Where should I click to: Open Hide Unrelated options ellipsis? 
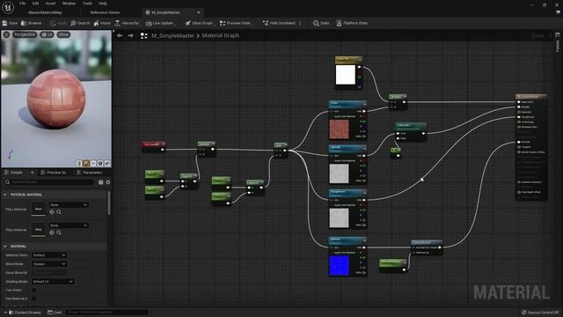click(x=300, y=23)
